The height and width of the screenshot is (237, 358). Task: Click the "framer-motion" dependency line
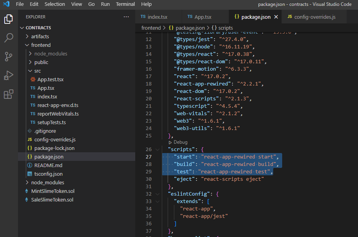213,69
